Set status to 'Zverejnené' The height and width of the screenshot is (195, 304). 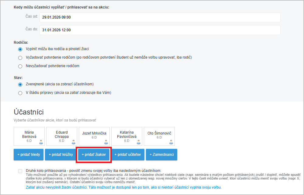coord(20,84)
